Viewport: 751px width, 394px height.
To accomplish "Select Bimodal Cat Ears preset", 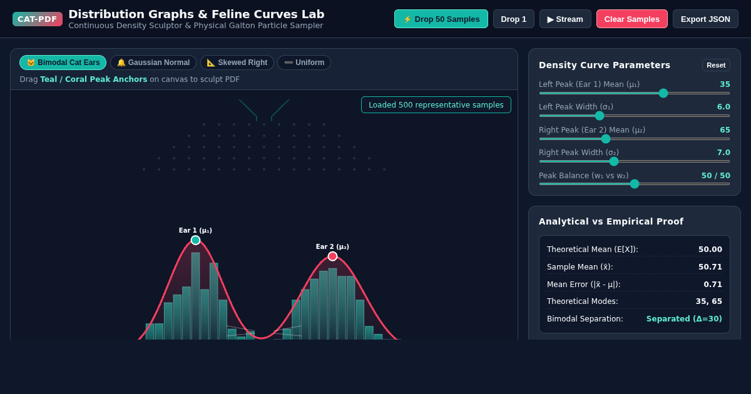I will coord(63,63).
